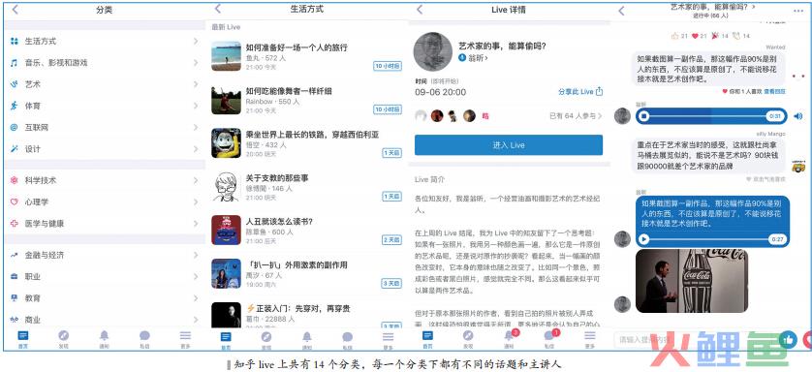Stop the playing 0:31 audio message
This screenshot has width=812, height=372.
(643, 116)
